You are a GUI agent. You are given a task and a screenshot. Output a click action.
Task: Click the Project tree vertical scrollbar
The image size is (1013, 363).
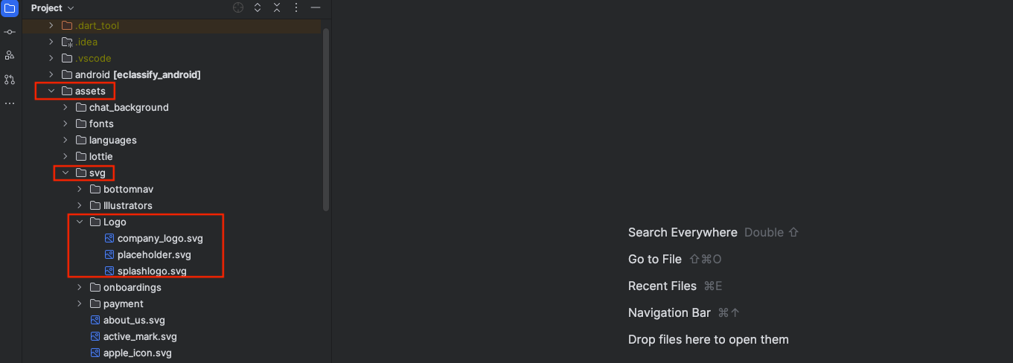pos(326,119)
